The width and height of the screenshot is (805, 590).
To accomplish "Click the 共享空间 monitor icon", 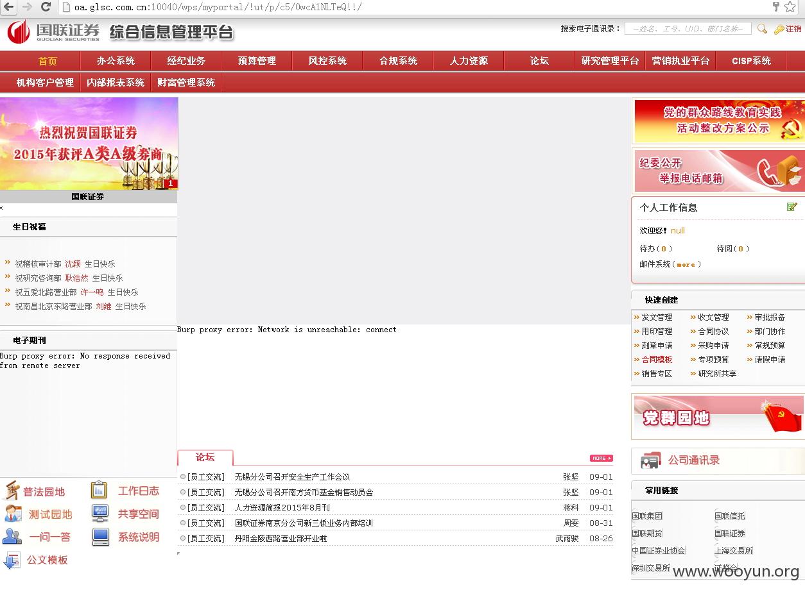I will coord(100,514).
